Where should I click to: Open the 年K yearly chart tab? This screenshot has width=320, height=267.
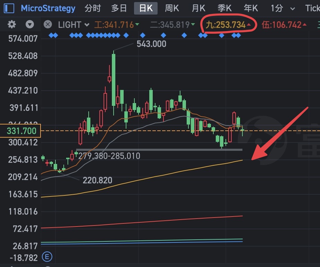(x=251, y=8)
